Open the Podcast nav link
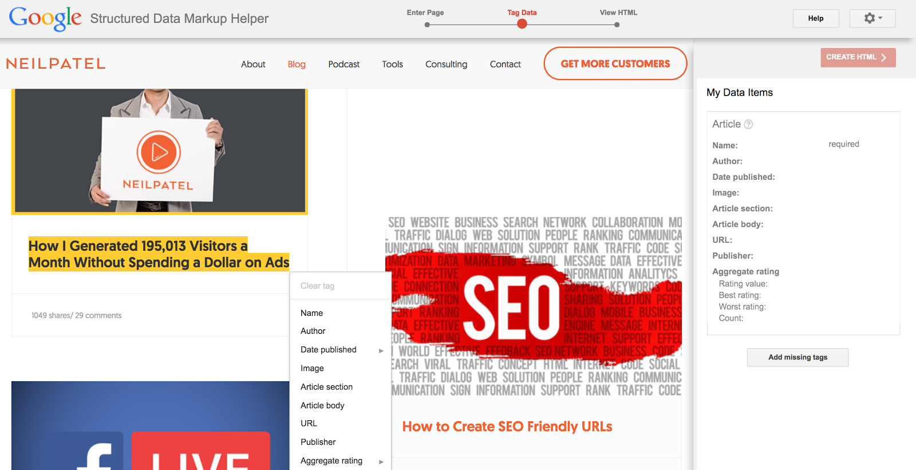Image resolution: width=916 pixels, height=470 pixels. pos(344,64)
